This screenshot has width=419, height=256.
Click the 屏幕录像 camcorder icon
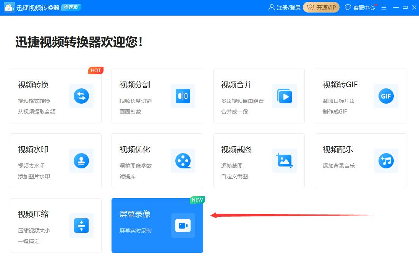[183, 226]
